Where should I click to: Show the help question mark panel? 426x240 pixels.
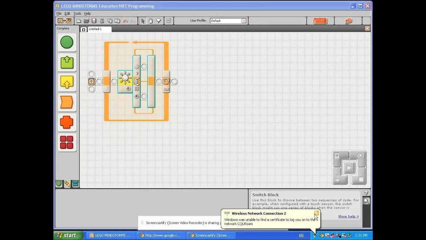[x=366, y=193]
